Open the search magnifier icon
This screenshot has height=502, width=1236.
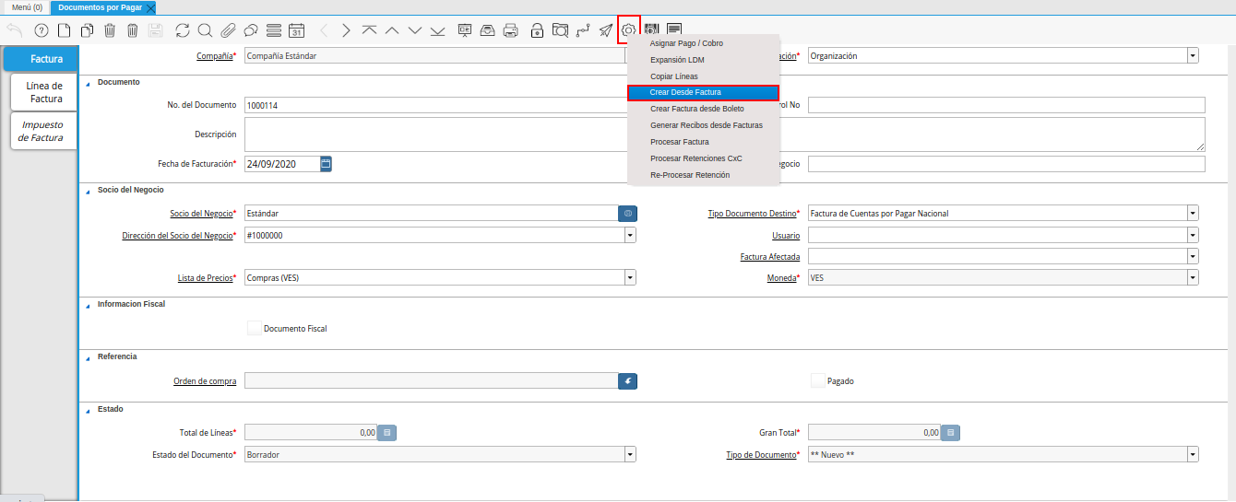(205, 30)
